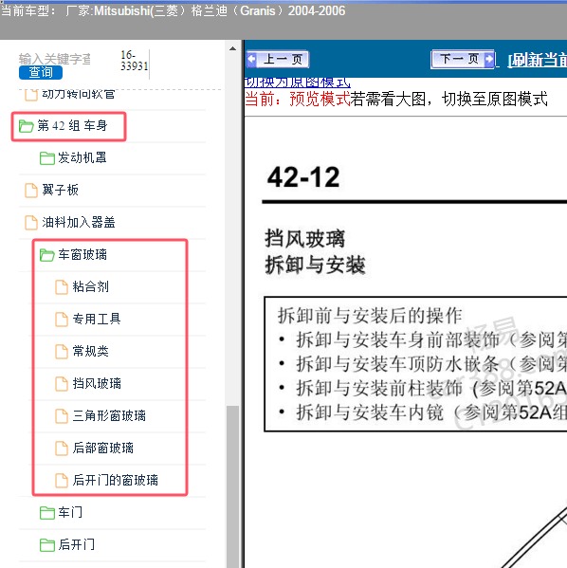Image resolution: width=567 pixels, height=568 pixels.
Task: Click page icon beside 翼子板
Action: 31,191
